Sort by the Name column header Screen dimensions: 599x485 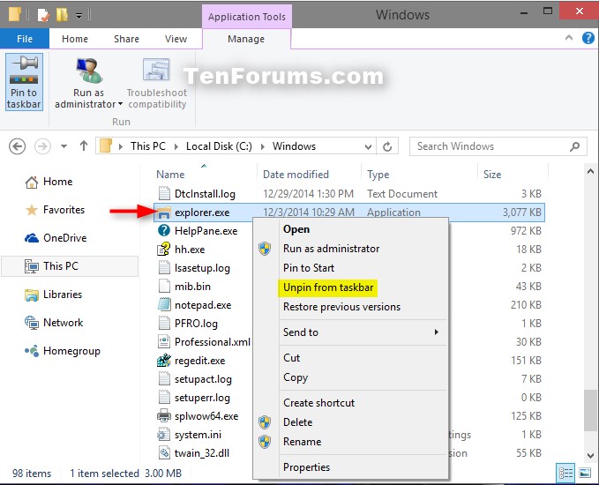click(x=170, y=175)
